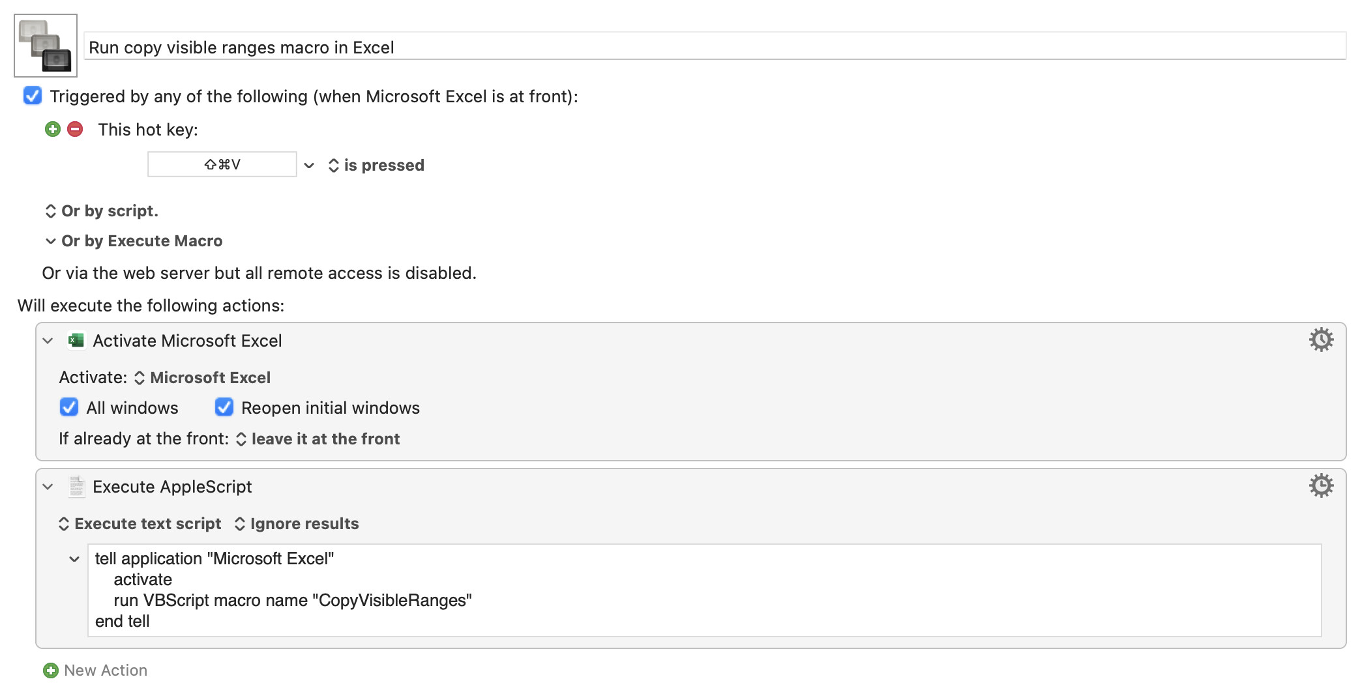Open the 'Ignore results' popup
The height and width of the screenshot is (692, 1360).
297,523
